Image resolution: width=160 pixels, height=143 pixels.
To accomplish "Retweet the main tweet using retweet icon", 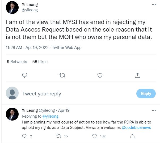I will click(x=62, y=75).
